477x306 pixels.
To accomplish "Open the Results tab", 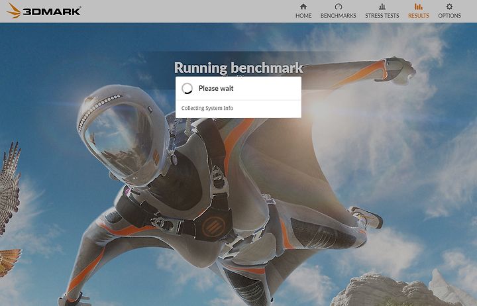I will (x=418, y=11).
